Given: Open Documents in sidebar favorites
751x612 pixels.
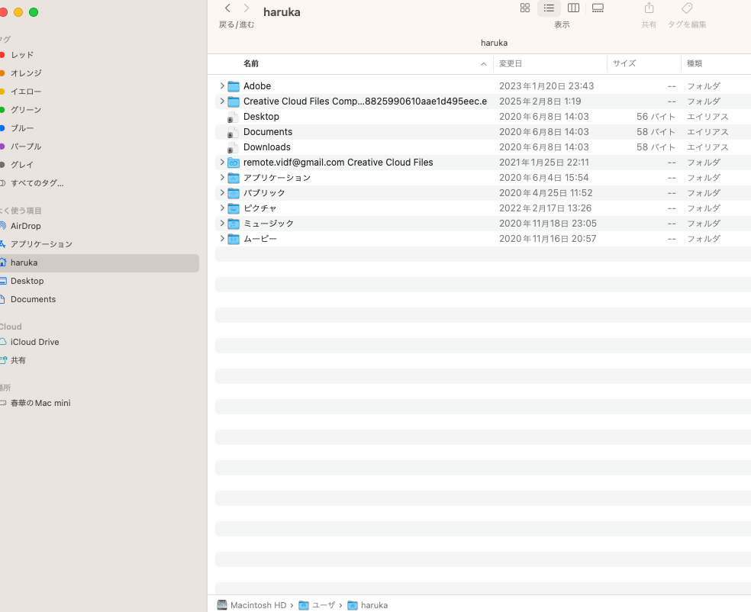Looking at the screenshot, I should [x=33, y=299].
